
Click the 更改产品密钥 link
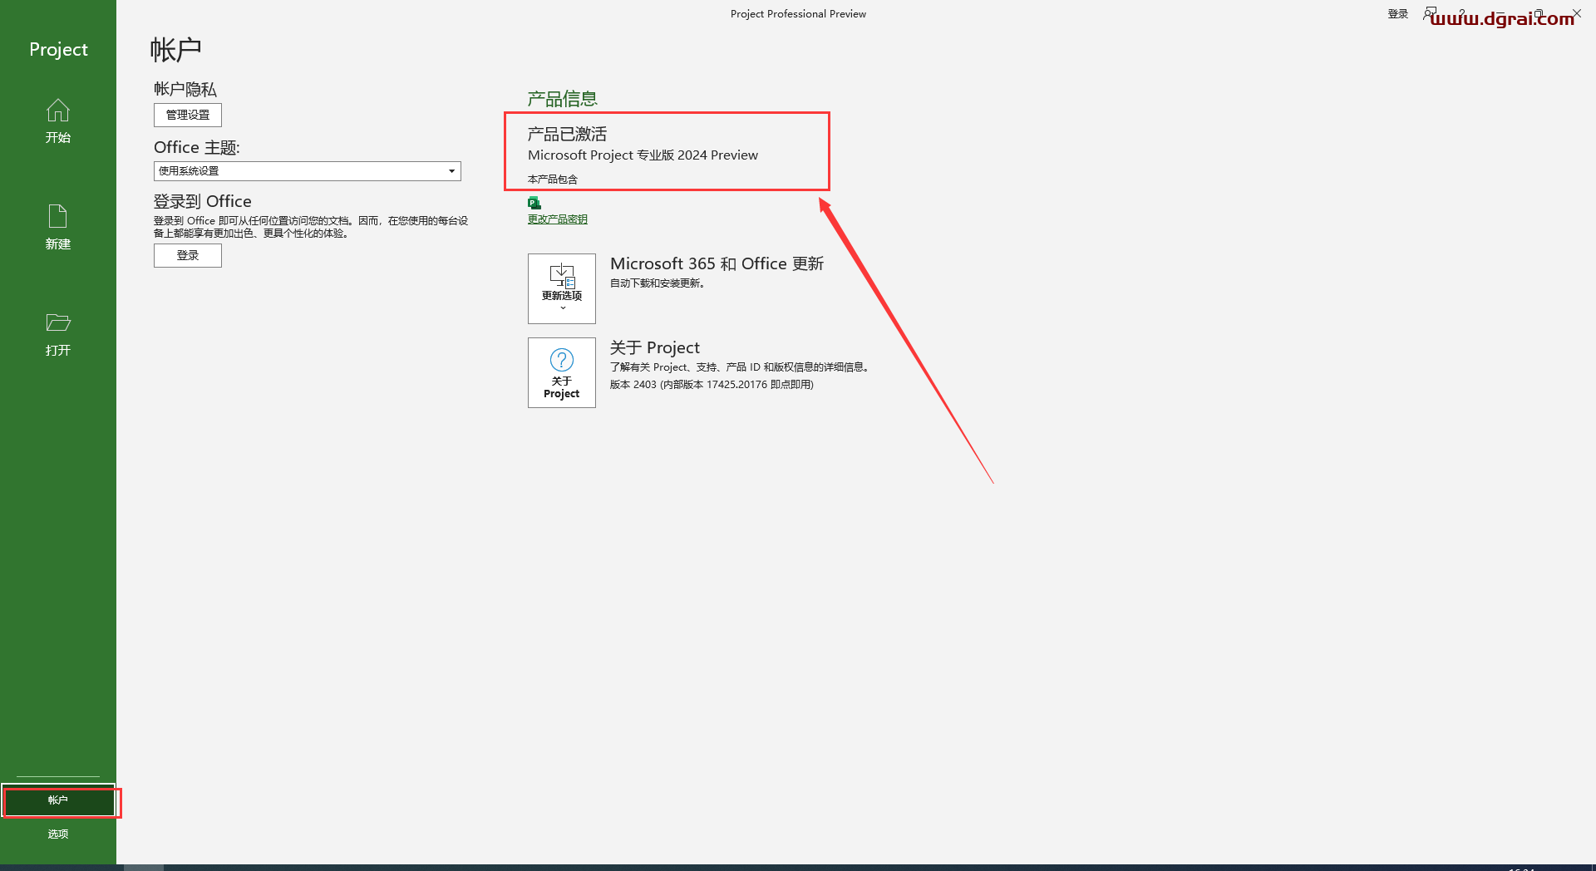(558, 219)
